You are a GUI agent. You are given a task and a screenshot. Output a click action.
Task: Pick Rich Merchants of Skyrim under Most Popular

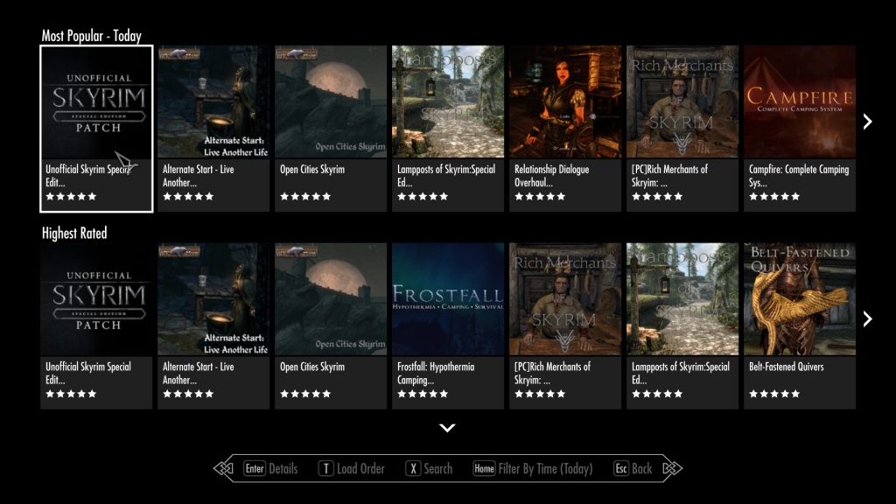point(682,129)
